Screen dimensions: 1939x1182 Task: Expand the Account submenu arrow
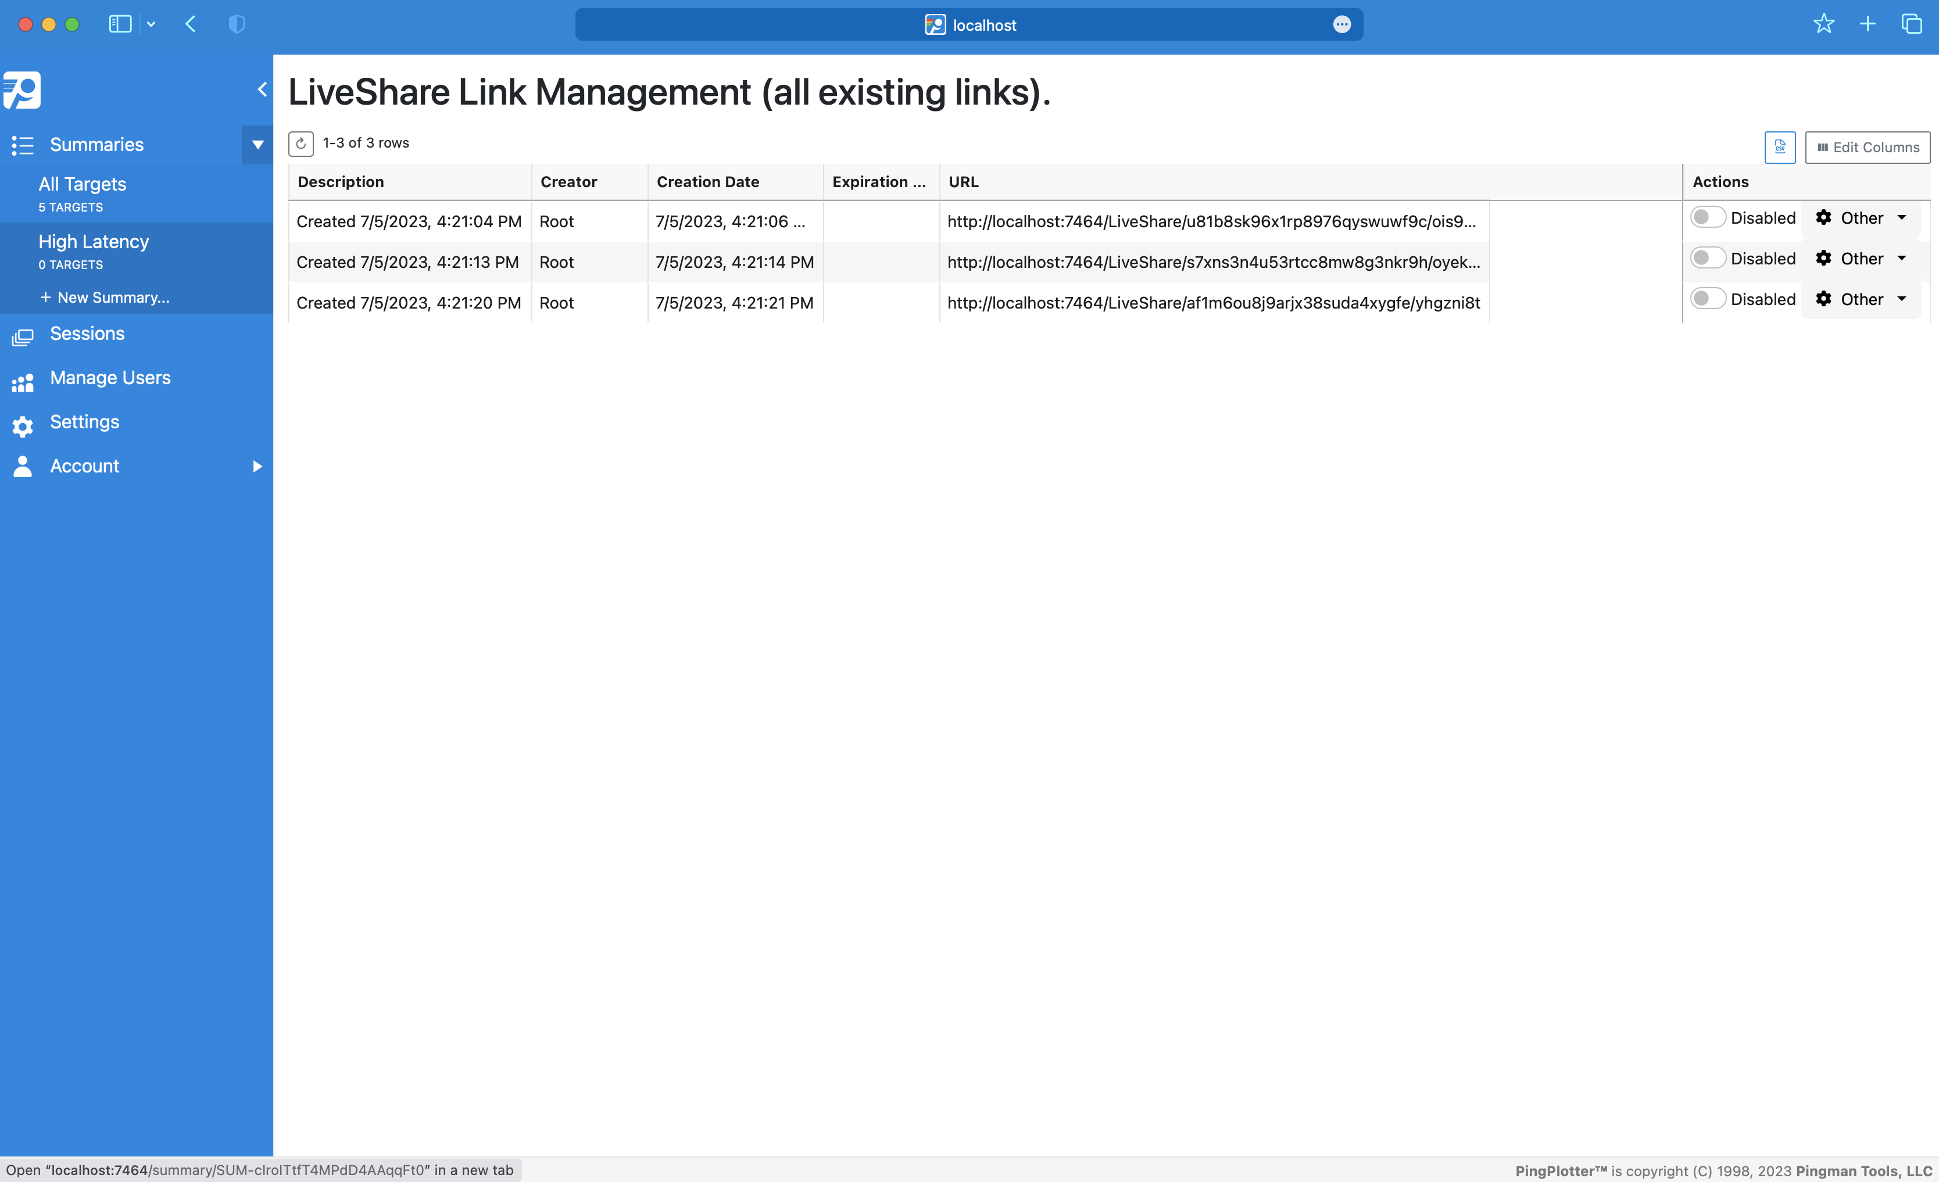(x=256, y=466)
